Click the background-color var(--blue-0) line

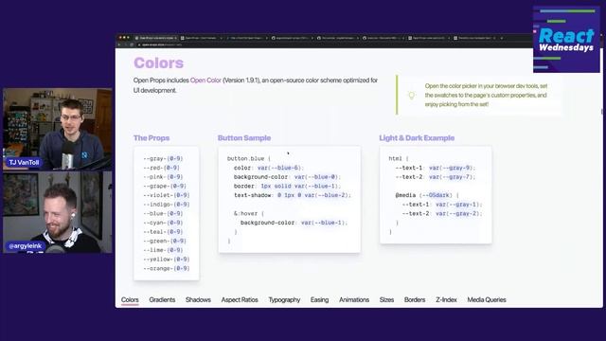click(x=287, y=177)
